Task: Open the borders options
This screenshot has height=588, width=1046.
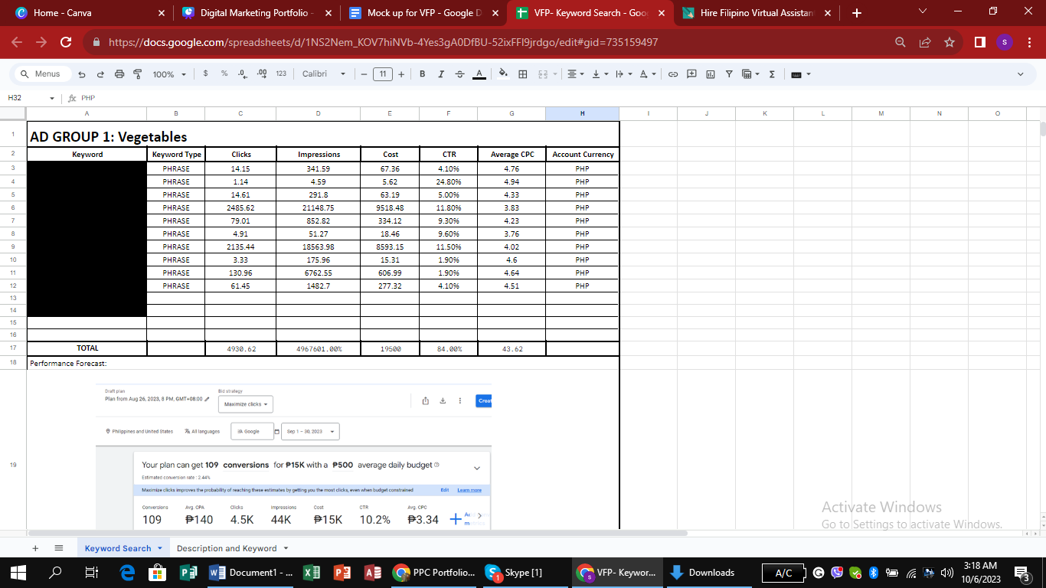Action: 523,74
